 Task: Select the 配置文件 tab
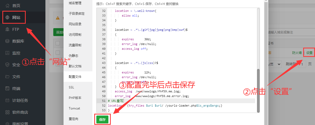coord(75,77)
